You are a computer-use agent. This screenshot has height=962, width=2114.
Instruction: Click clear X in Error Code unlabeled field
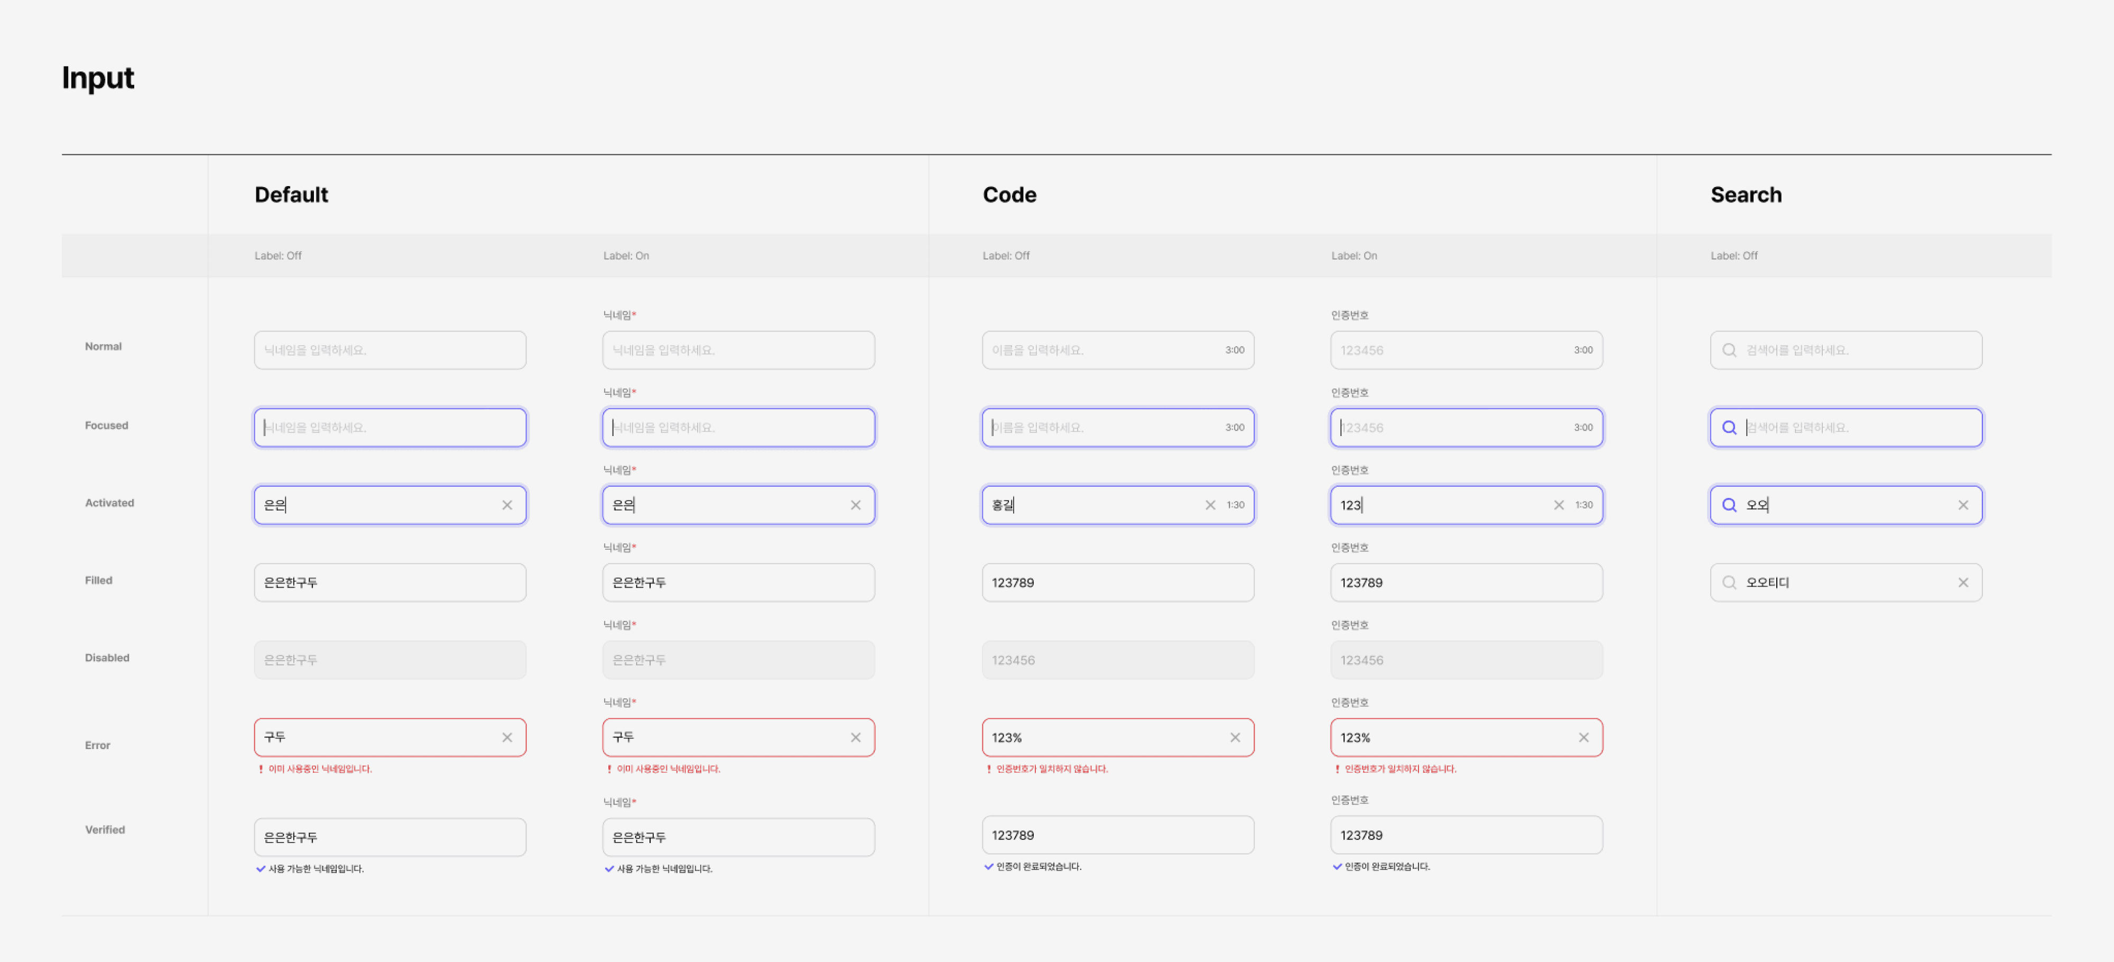1234,737
